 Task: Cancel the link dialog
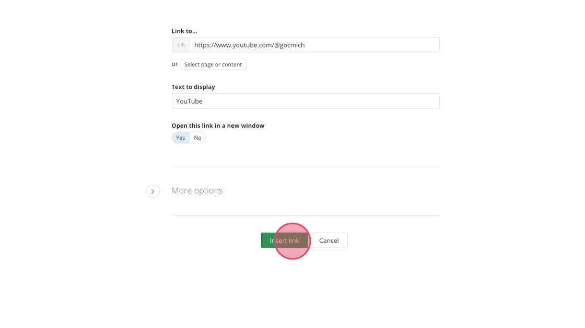pyautogui.click(x=329, y=241)
